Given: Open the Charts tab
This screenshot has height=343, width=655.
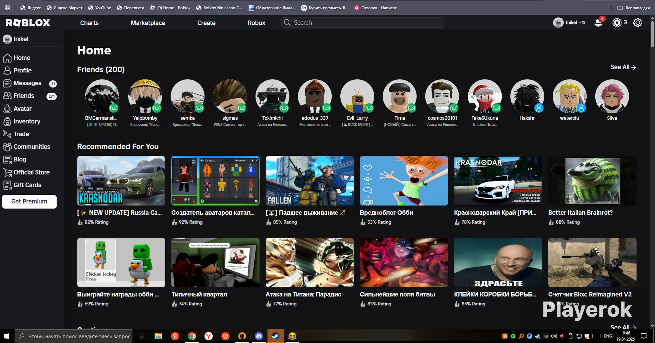Looking at the screenshot, I should tap(89, 23).
